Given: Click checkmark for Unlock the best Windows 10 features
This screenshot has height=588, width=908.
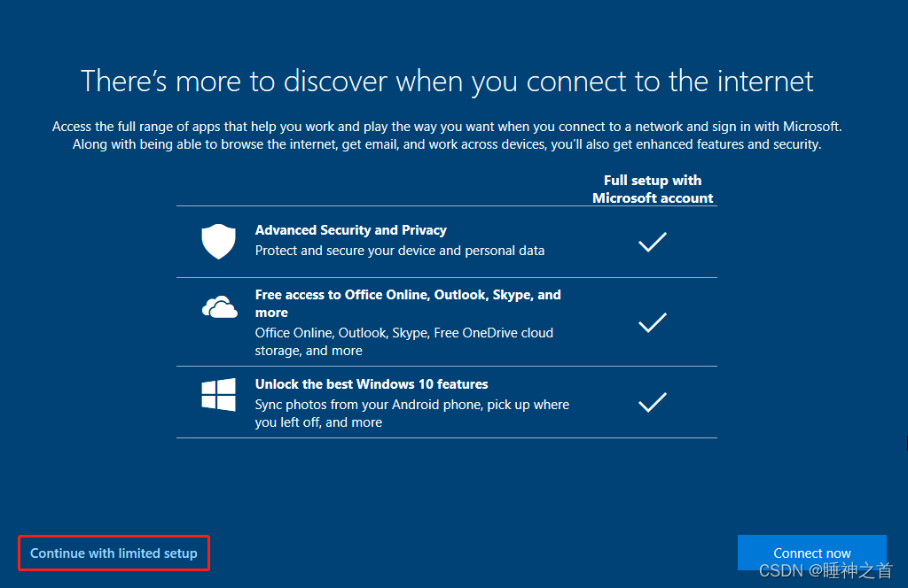Looking at the screenshot, I should 653,402.
